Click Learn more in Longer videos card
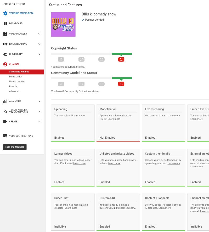Image resolution: width=209 pixels, height=232 pixels. click(x=79, y=163)
